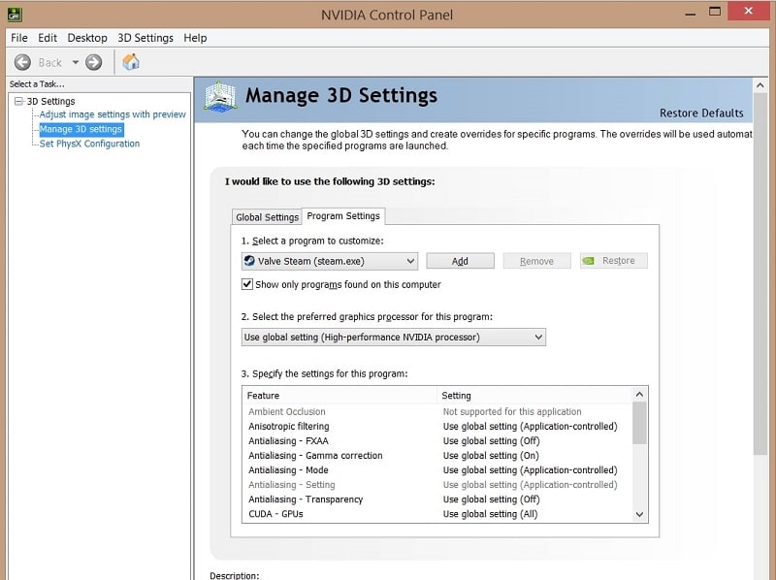
Task: Select the Antialiasing - FXAA feature row
Action: (x=288, y=441)
